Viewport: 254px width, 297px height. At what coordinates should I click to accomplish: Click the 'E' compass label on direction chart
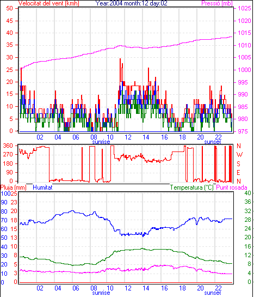click(239, 173)
